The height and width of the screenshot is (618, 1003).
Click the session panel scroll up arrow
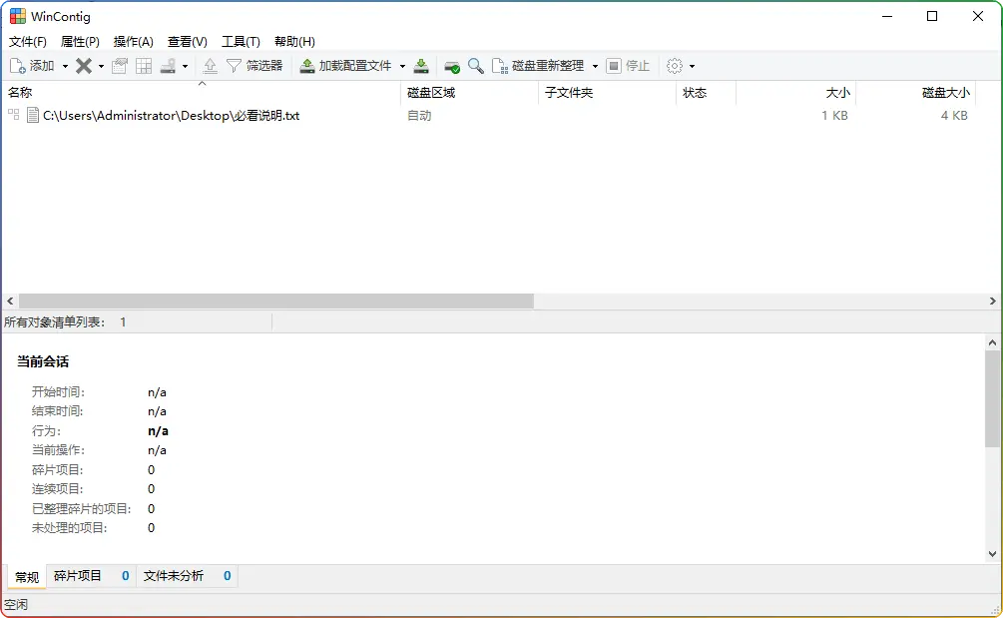pos(992,342)
